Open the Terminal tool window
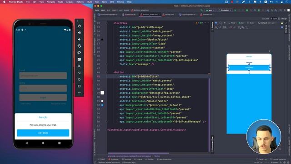 (x=126, y=159)
